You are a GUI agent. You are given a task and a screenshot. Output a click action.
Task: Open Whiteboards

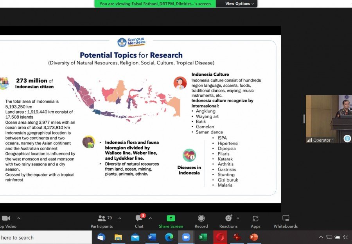[x=286, y=221]
